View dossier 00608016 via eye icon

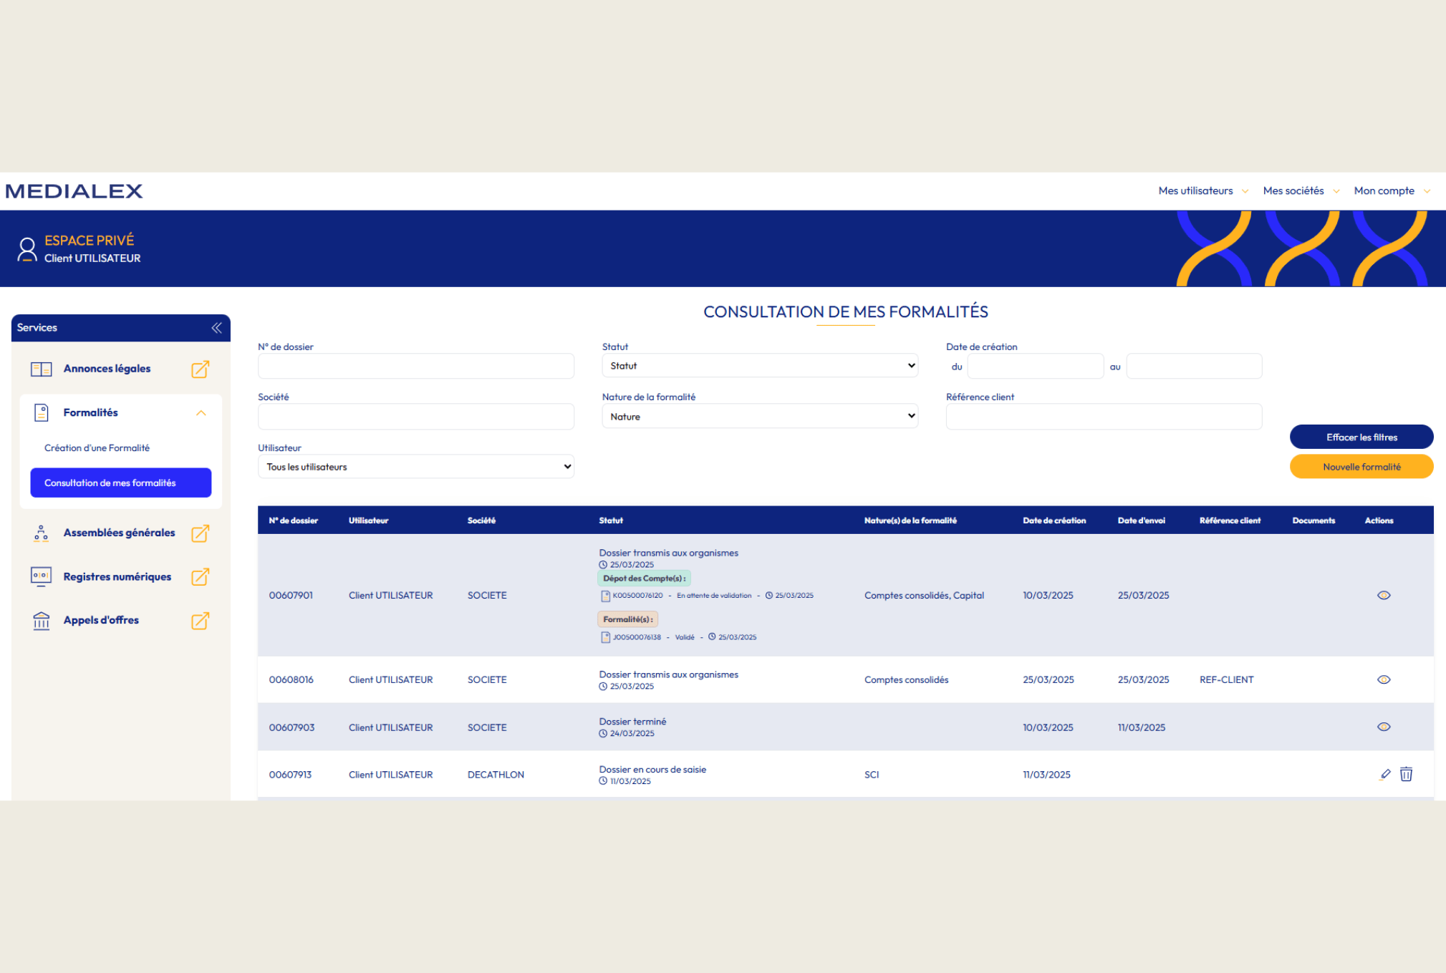(1384, 679)
